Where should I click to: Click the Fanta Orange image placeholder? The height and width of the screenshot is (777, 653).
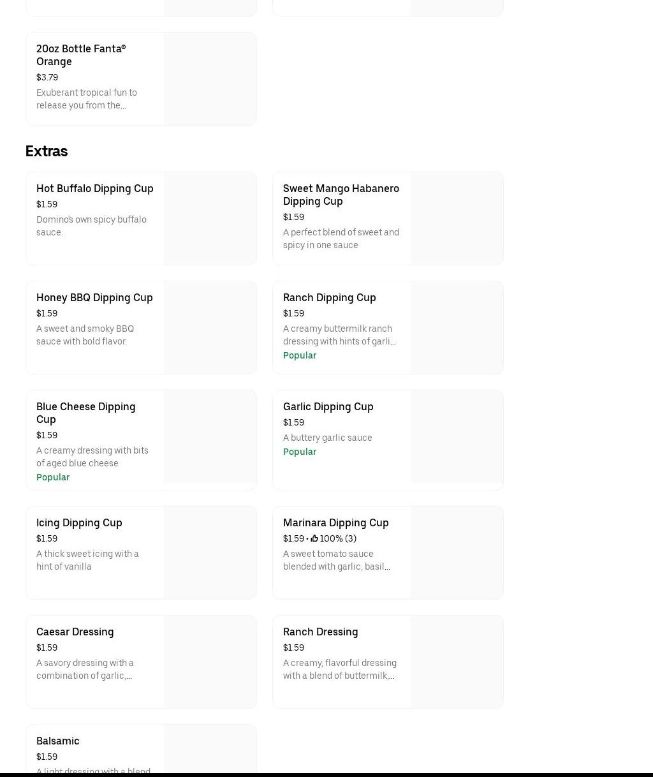point(210,78)
